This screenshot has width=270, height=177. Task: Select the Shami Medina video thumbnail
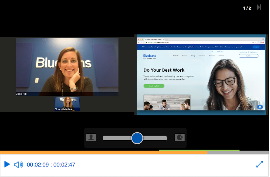pos(67,104)
